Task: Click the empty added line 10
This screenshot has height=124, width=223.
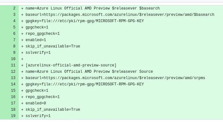Action: point(121,59)
